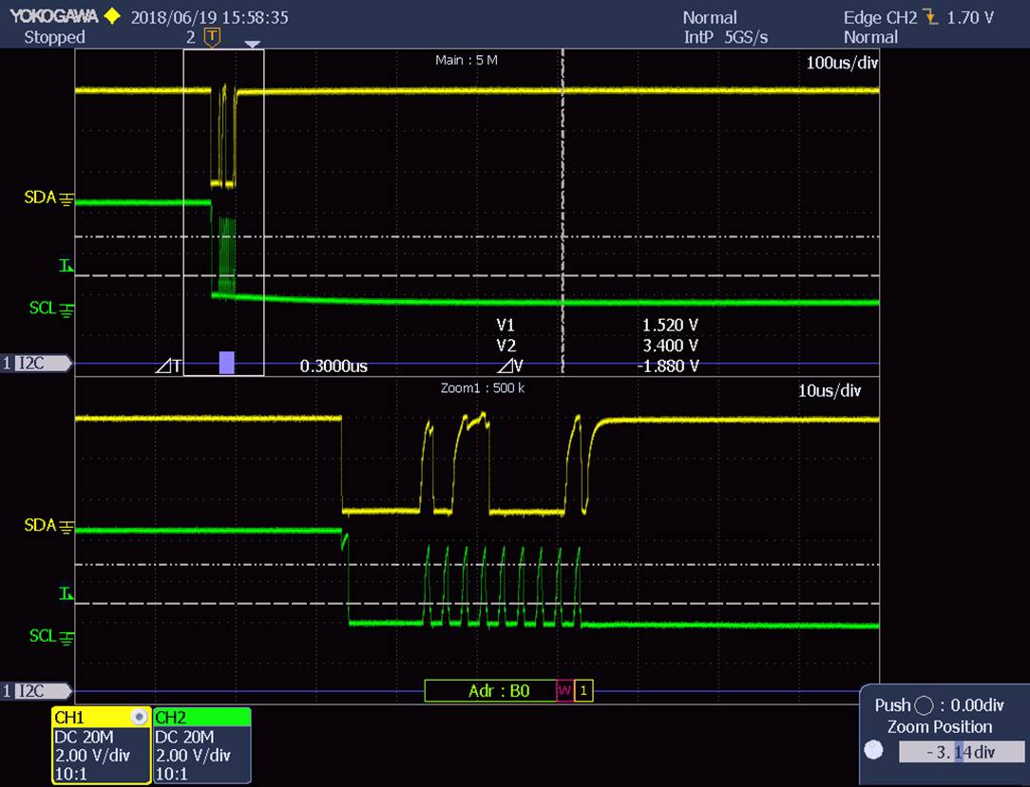
Task: Click the falling edge trigger slope icon
Action: tap(930, 17)
